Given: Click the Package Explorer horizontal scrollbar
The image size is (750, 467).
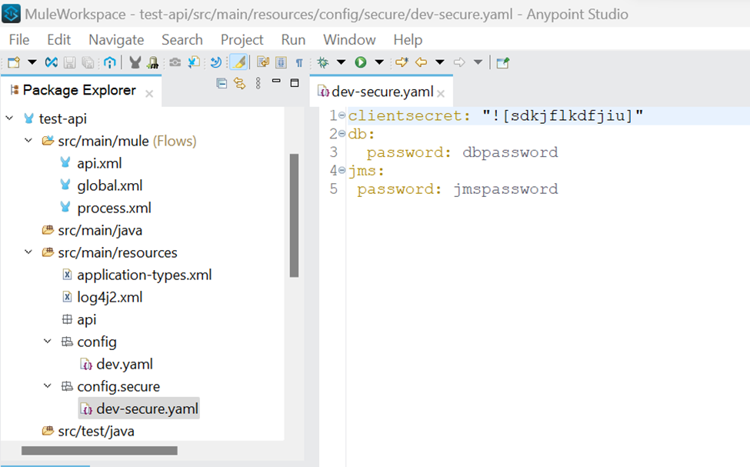Looking at the screenshot, I should pos(99,451).
